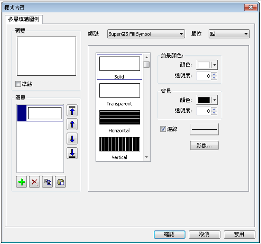
Task: Select the Horizontal fill pattern
Action: (x=120, y=121)
